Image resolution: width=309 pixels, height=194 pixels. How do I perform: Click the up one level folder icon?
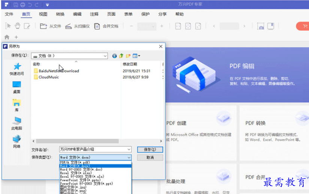(121, 56)
